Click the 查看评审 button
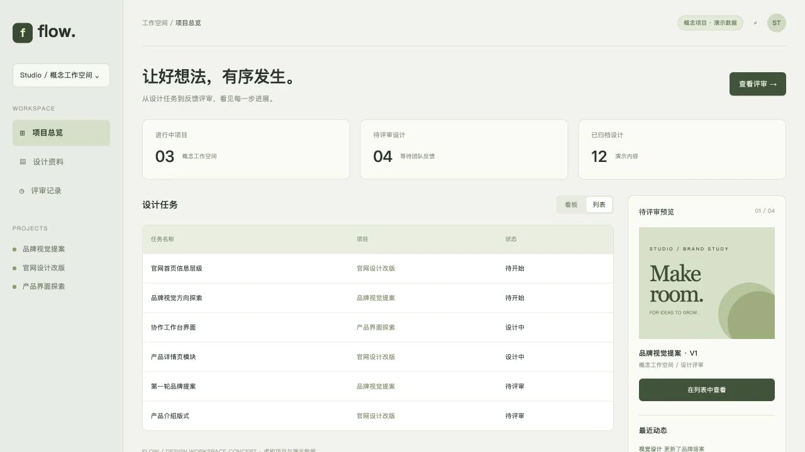Viewport: 805px width, 452px height. pyautogui.click(x=758, y=84)
